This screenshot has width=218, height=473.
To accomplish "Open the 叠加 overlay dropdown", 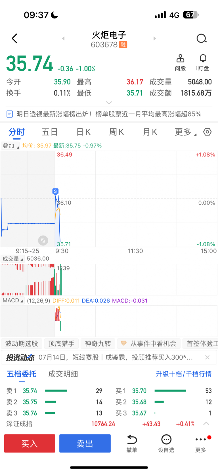I will click(11, 146).
